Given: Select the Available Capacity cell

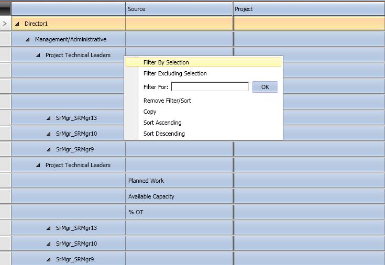Looking at the screenshot, I should 179,196.
